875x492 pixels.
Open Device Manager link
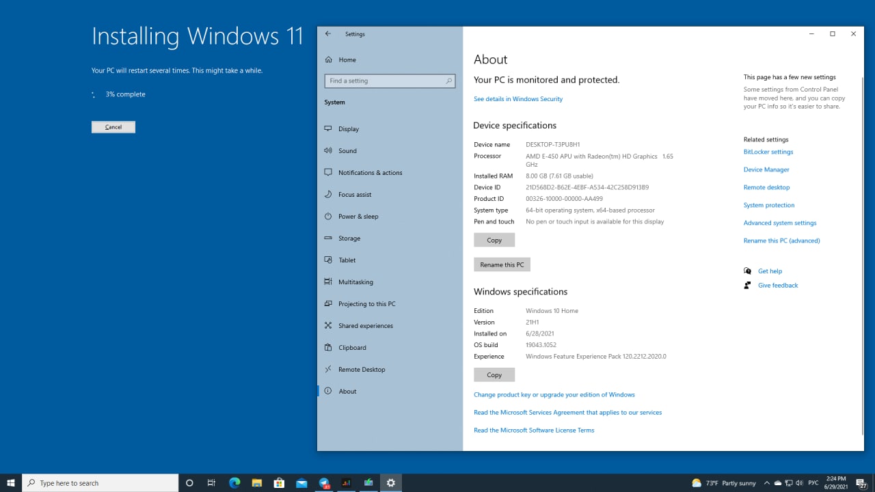[x=766, y=169]
